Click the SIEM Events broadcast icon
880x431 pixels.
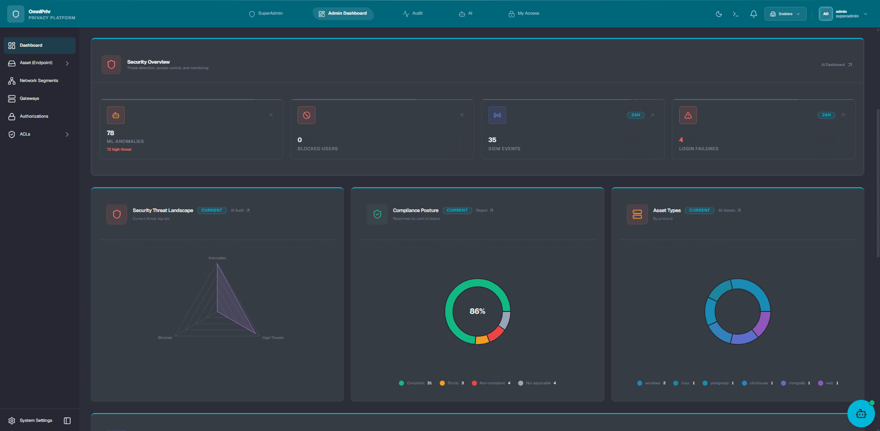pyautogui.click(x=497, y=115)
